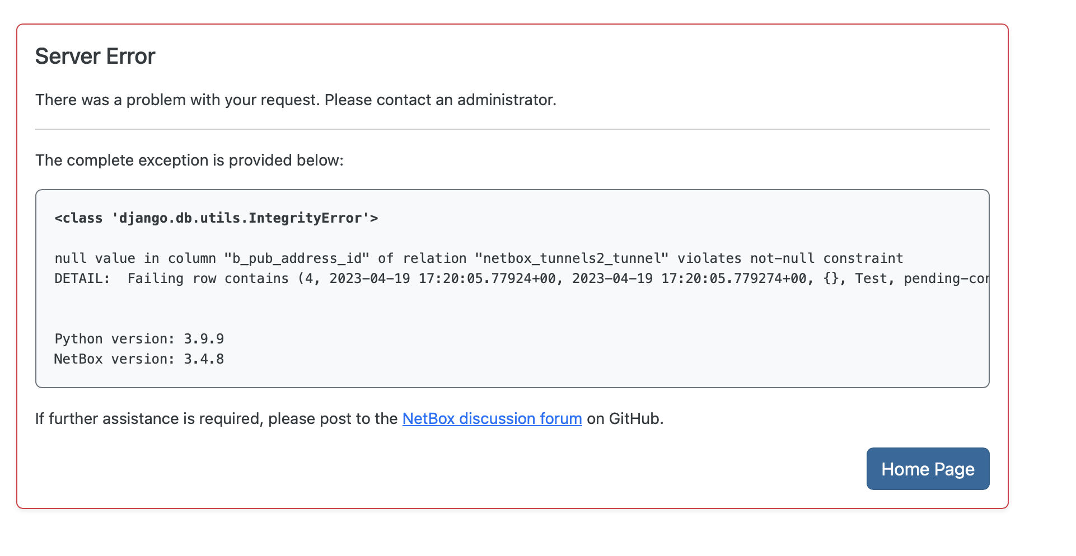Click the NetBox version 3.4.8 line
Image resolution: width=1076 pixels, height=556 pixels.
point(139,359)
